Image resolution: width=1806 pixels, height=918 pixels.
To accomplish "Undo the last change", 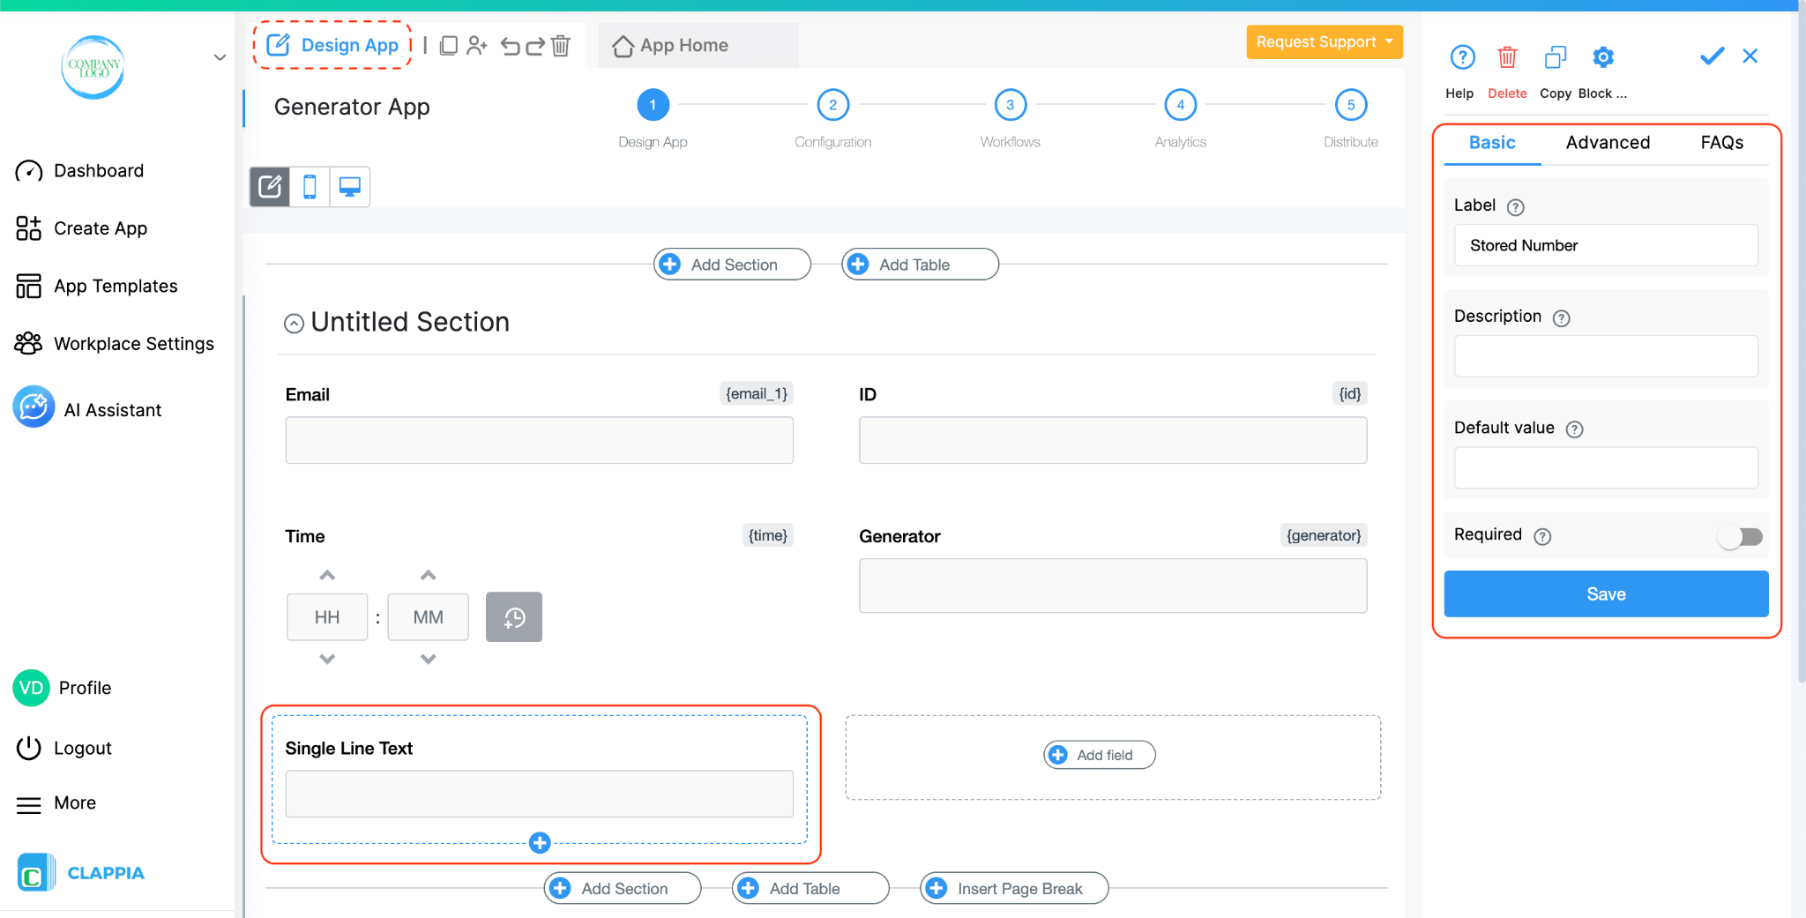I will pyautogui.click(x=510, y=46).
